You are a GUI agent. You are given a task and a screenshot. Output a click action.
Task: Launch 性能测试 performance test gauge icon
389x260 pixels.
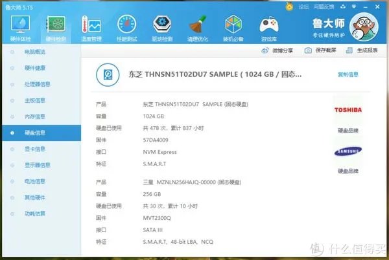pyautogui.click(x=127, y=25)
